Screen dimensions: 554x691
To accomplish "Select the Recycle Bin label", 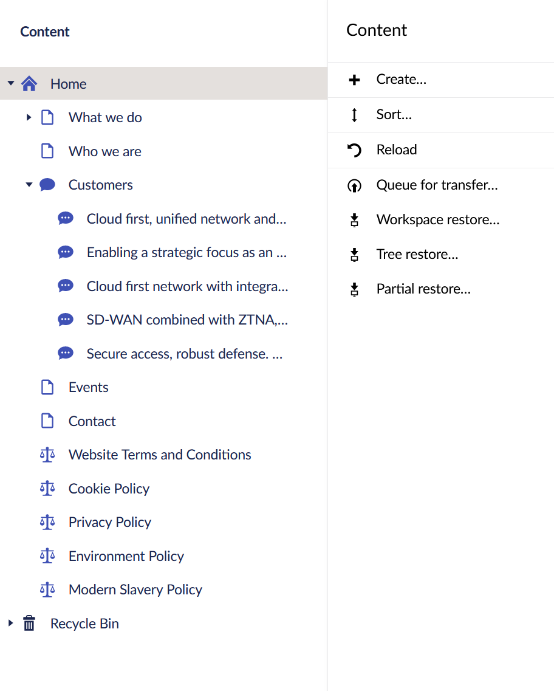I will tap(84, 624).
